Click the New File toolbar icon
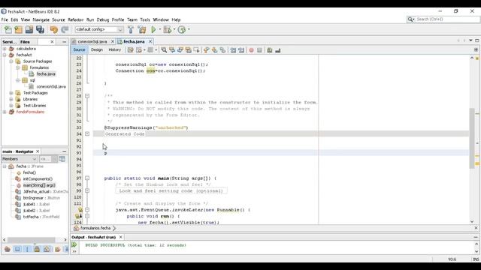 pyautogui.click(x=8, y=29)
